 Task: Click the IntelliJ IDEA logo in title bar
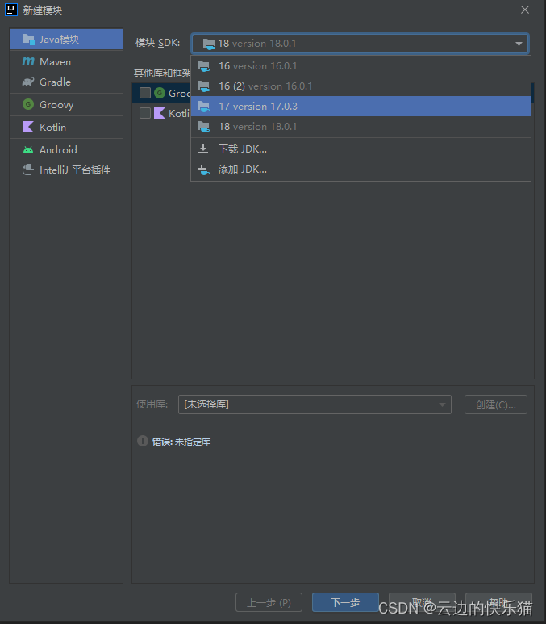(x=11, y=10)
